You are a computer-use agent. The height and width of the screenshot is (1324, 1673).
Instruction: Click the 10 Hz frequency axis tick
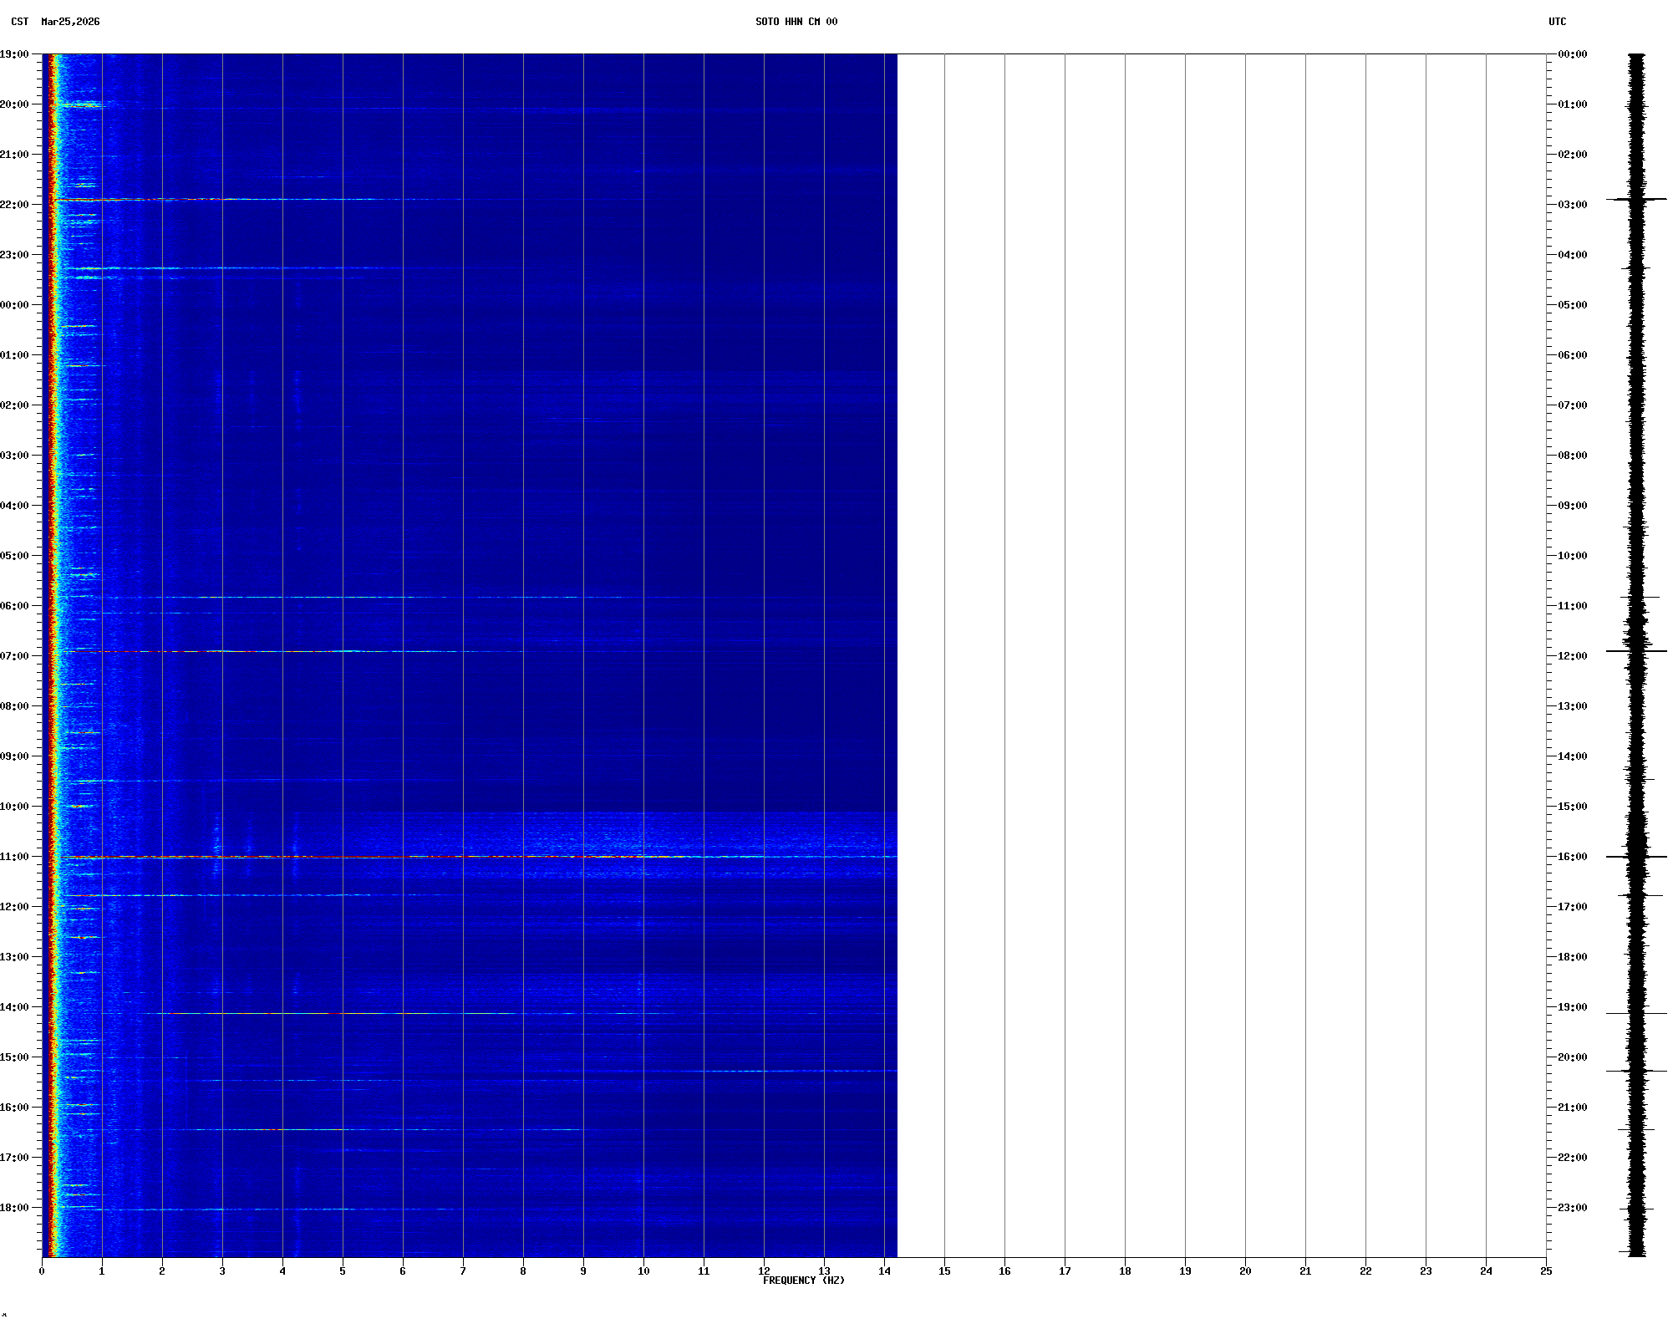pos(643,1271)
